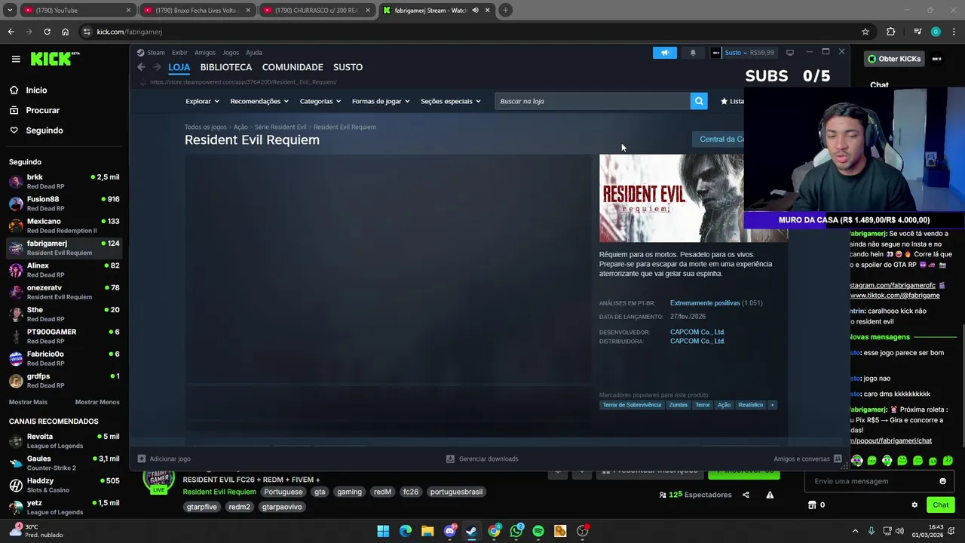Viewport: 965px width, 543px height.
Task: Switch Steam to Big Picture mode
Action: (x=790, y=53)
